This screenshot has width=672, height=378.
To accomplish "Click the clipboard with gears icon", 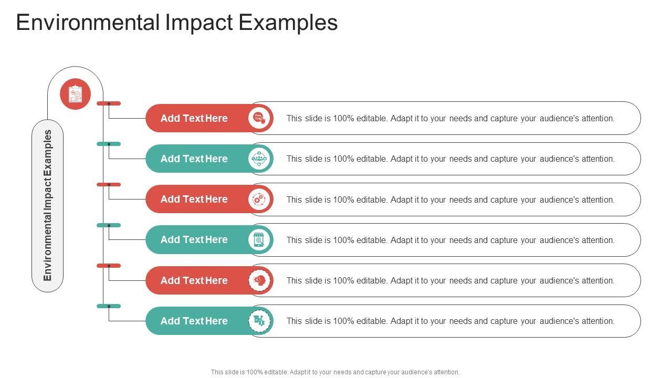I will coord(75,94).
